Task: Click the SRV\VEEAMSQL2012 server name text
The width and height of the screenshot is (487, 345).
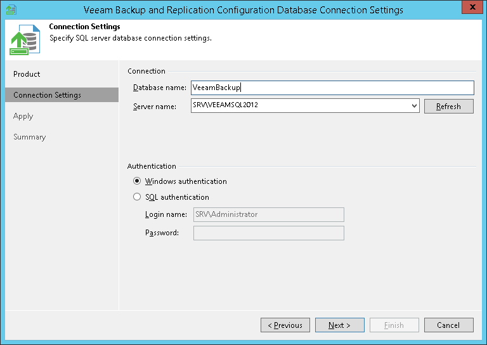Action: (225, 106)
